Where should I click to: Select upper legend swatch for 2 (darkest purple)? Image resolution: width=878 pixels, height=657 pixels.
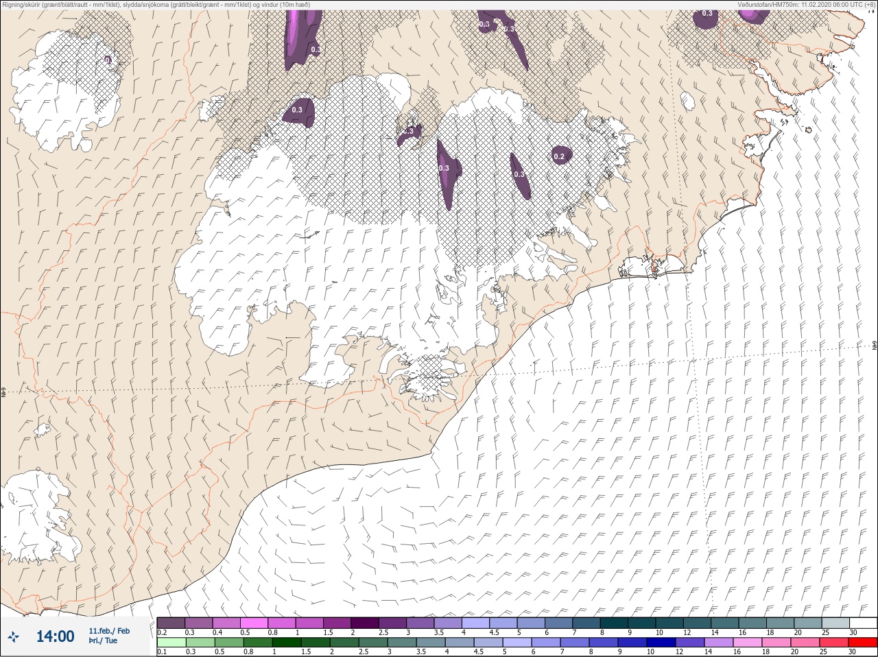(365, 623)
